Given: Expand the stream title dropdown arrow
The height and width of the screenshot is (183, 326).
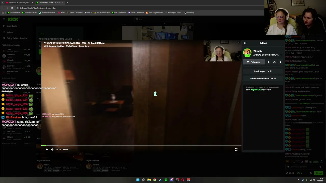Looking at the screenshot, I should [281, 55].
